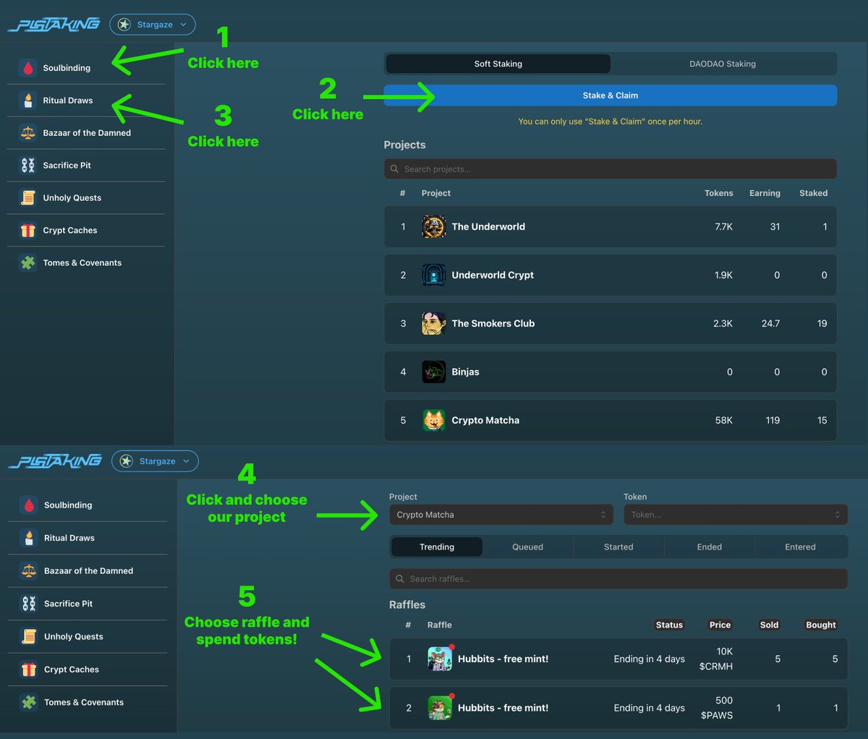Click Underworld Crypt project name
Screen dimensions: 868x739
coord(493,275)
